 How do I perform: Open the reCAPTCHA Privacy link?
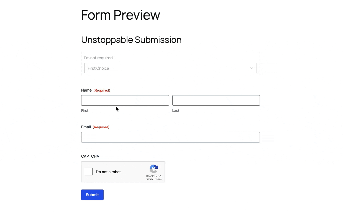pos(149,179)
